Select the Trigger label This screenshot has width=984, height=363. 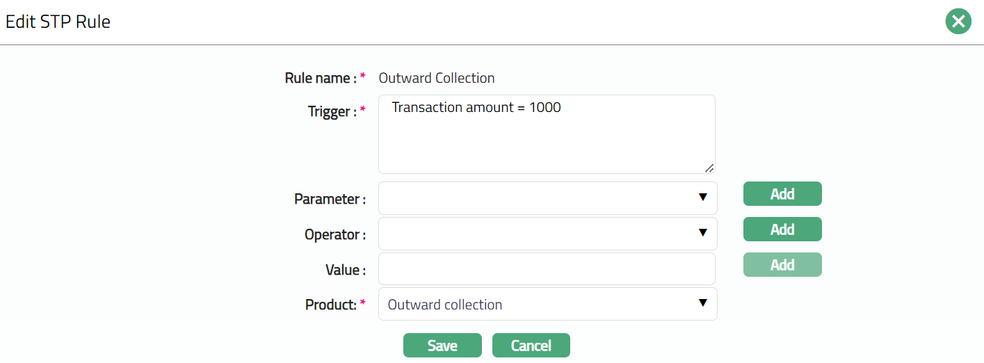click(x=332, y=111)
